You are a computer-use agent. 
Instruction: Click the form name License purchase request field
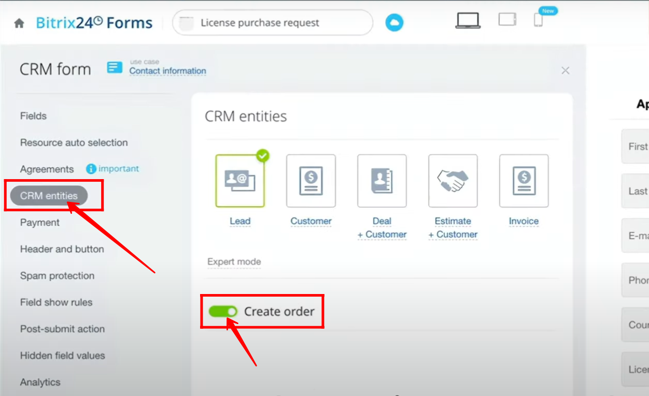tap(273, 23)
